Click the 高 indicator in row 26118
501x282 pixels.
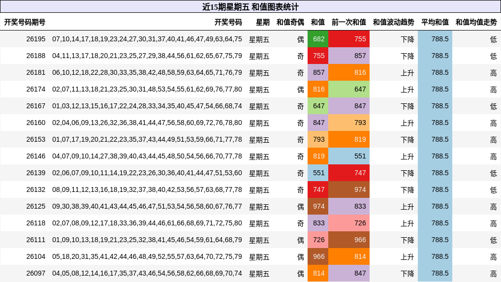coord(493,223)
